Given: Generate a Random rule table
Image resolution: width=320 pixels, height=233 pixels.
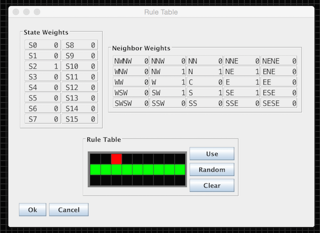Looking at the screenshot, I should point(212,169).
